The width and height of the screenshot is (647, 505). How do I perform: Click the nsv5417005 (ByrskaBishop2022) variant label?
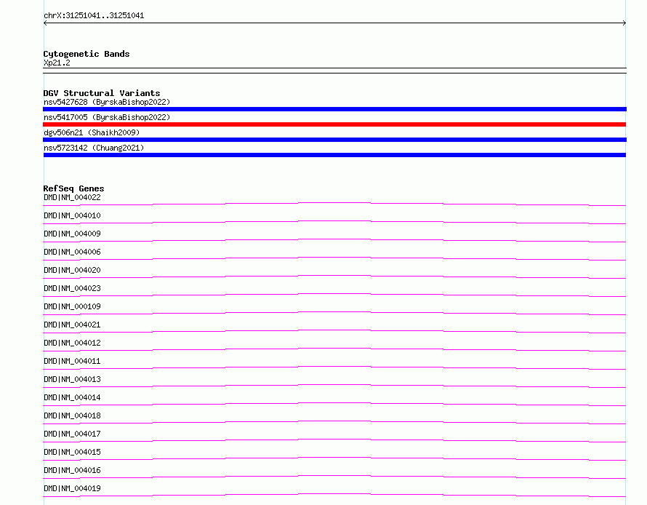[107, 117]
